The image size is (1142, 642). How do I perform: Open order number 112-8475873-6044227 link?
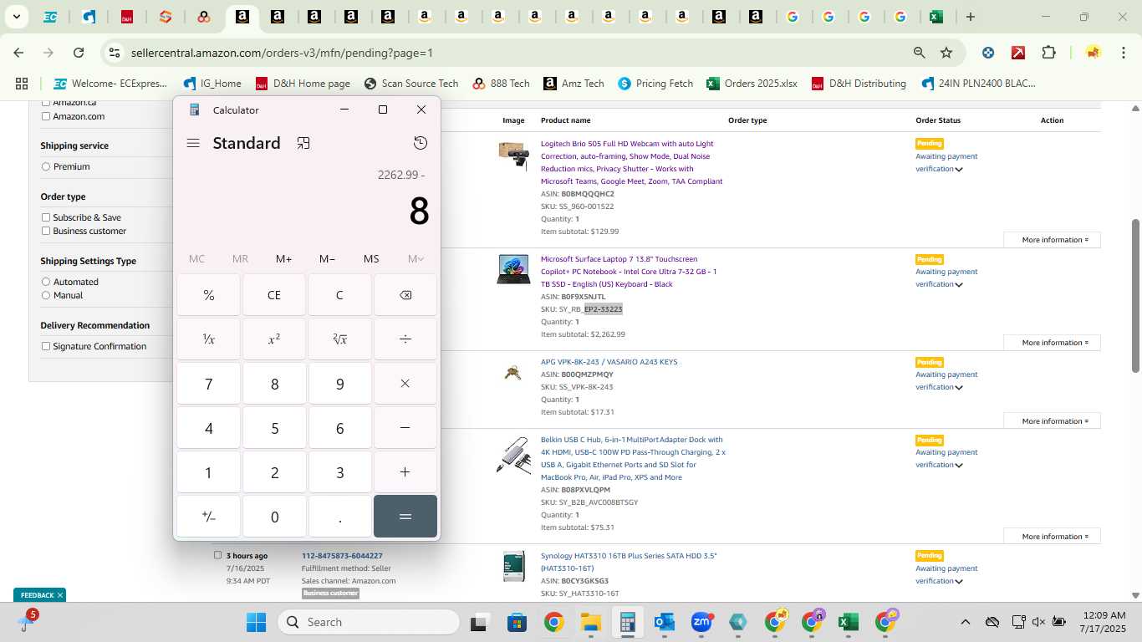coord(342,556)
